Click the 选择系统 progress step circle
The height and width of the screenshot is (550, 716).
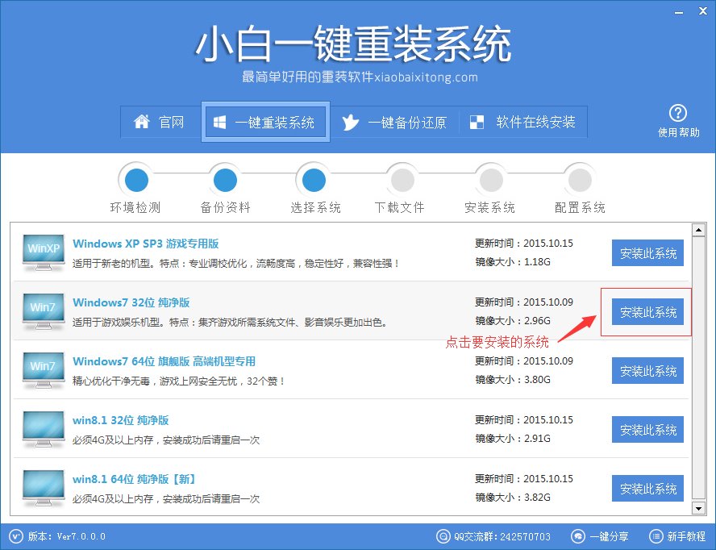313,180
